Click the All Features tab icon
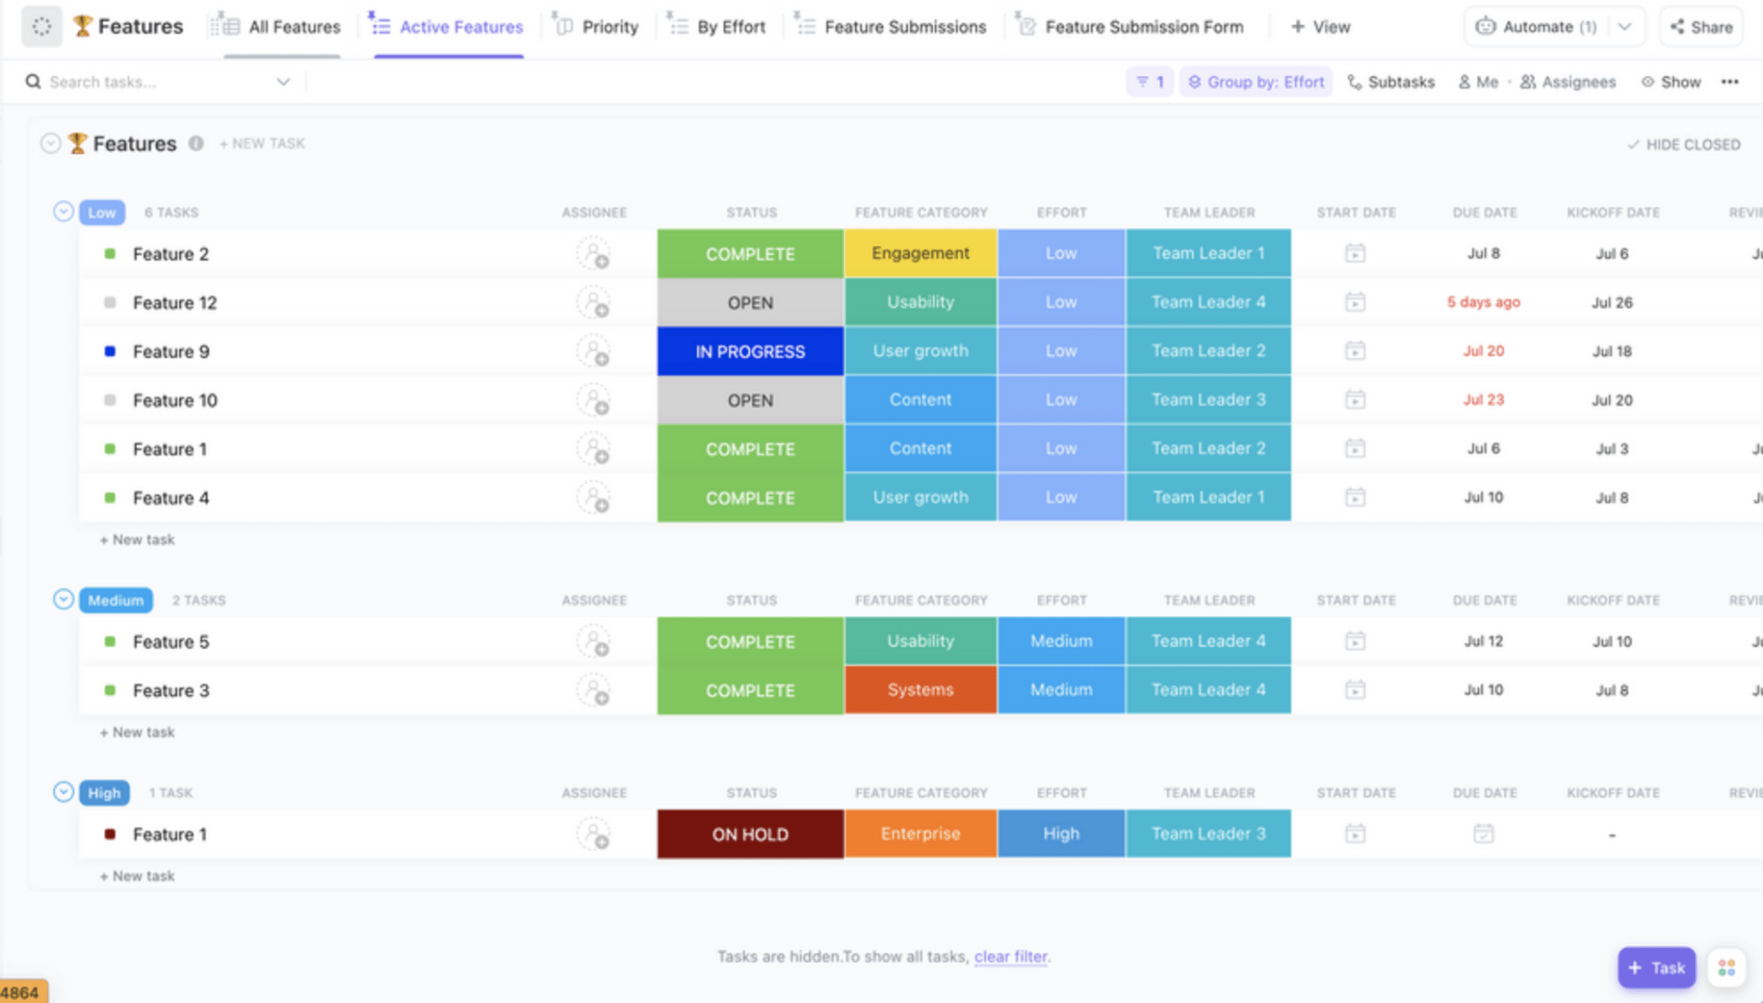Viewport: 1763px width, 1003px height. (x=225, y=24)
